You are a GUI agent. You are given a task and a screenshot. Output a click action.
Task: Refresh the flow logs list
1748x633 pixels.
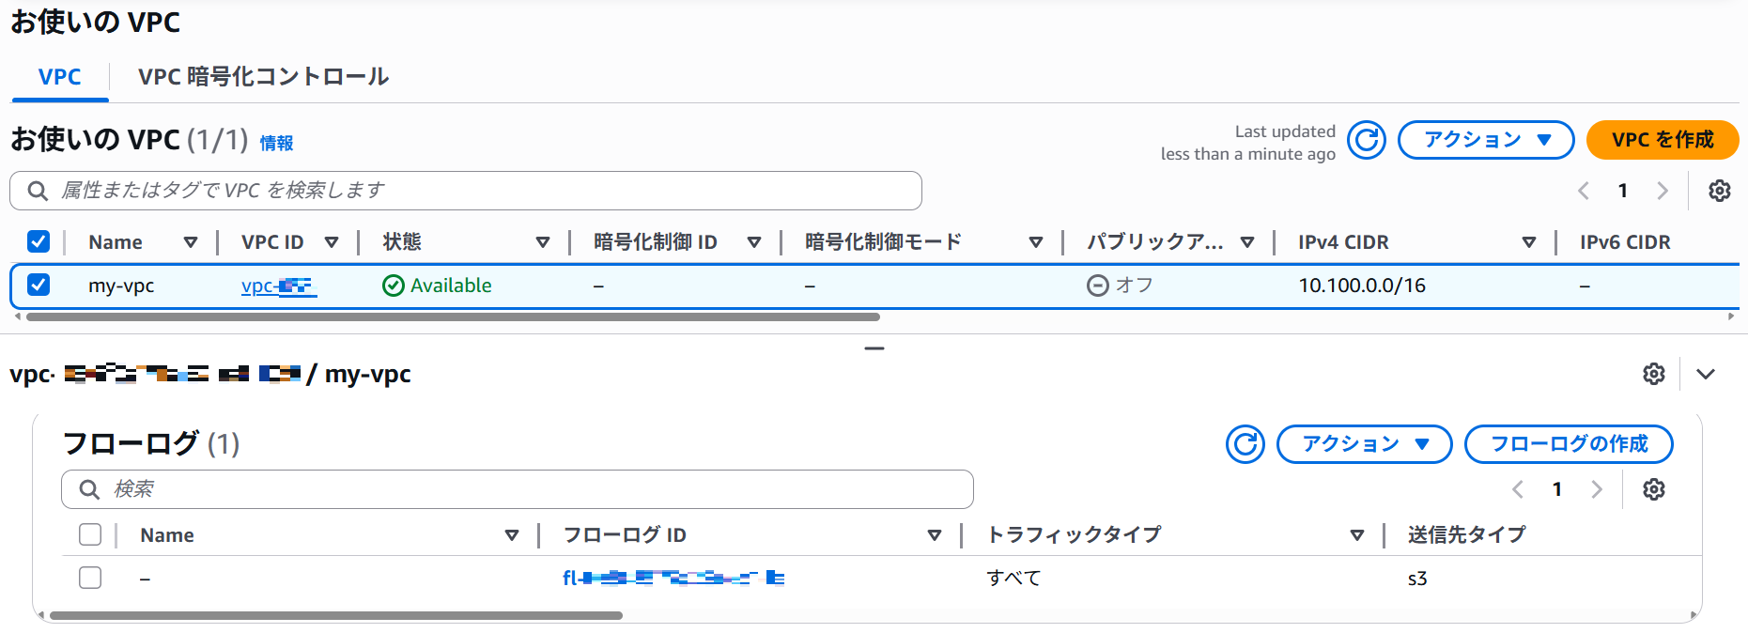pyautogui.click(x=1245, y=444)
